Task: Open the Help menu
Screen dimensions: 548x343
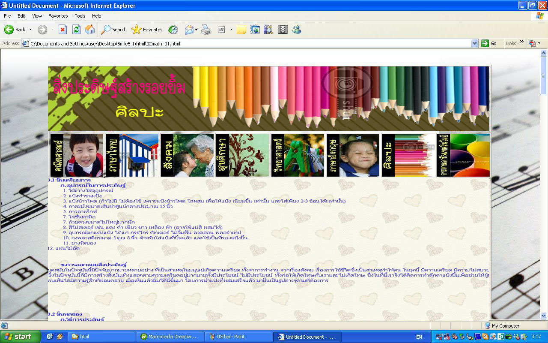Action: click(97, 16)
